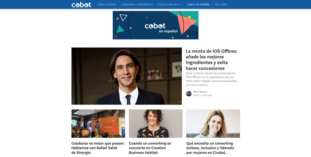311x157 pixels.
Task: Follow the Try Cobot link
Action: [x=221, y=5]
